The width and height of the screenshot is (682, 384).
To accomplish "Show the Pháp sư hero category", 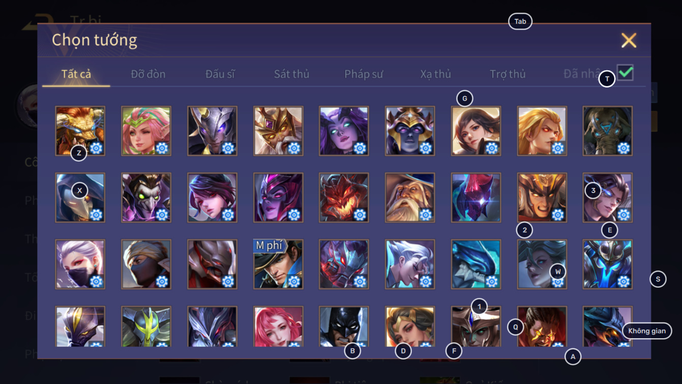I will [x=364, y=74].
